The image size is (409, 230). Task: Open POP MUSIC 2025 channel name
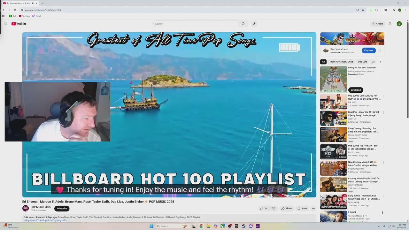[41, 207]
